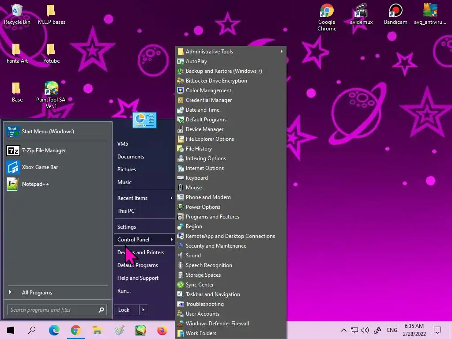Screen dimensions: 452x339
Task: Click the Windows Start button on taskbar
Action: [x=11, y=330]
